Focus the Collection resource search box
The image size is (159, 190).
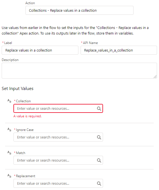click(x=58, y=108)
